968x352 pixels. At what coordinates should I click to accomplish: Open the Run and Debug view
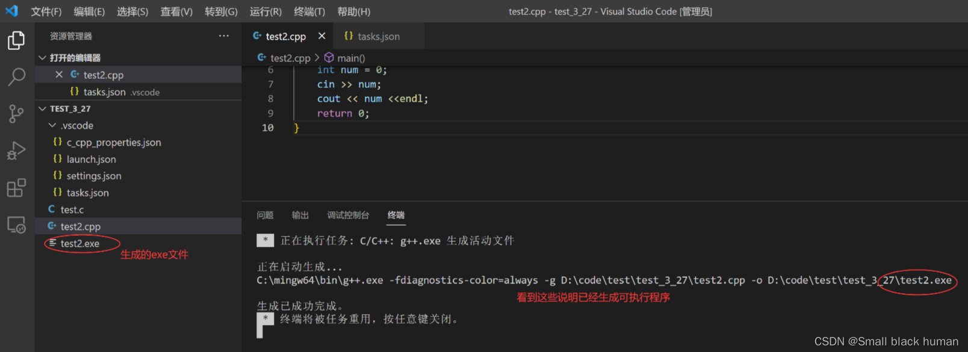(16, 150)
